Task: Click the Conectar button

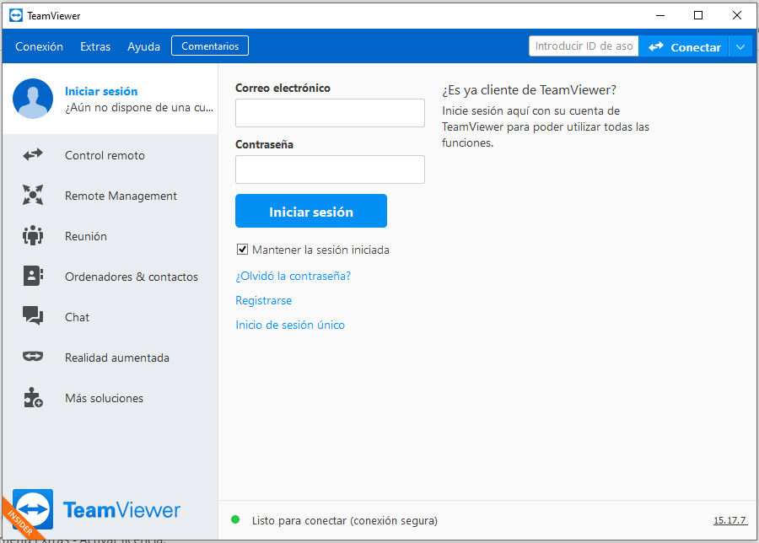Action: point(684,47)
